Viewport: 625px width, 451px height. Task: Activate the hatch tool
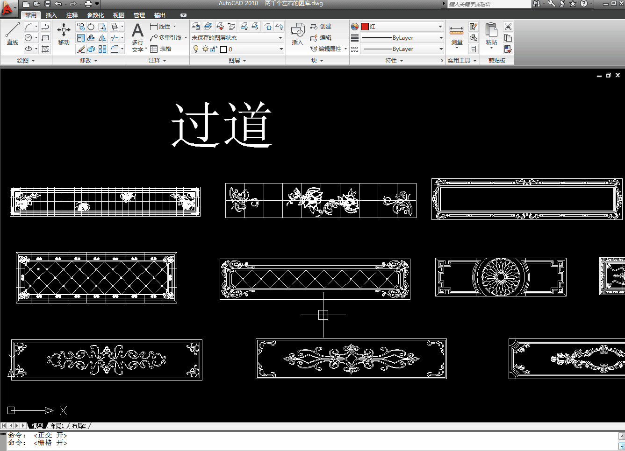click(45, 49)
